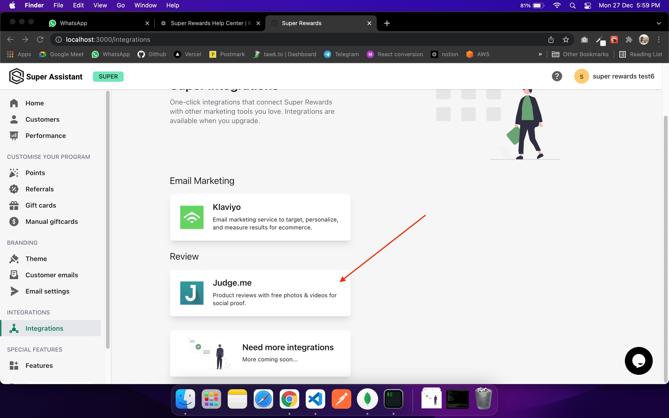Expand the browser tab search chevron

pyautogui.click(x=659, y=23)
